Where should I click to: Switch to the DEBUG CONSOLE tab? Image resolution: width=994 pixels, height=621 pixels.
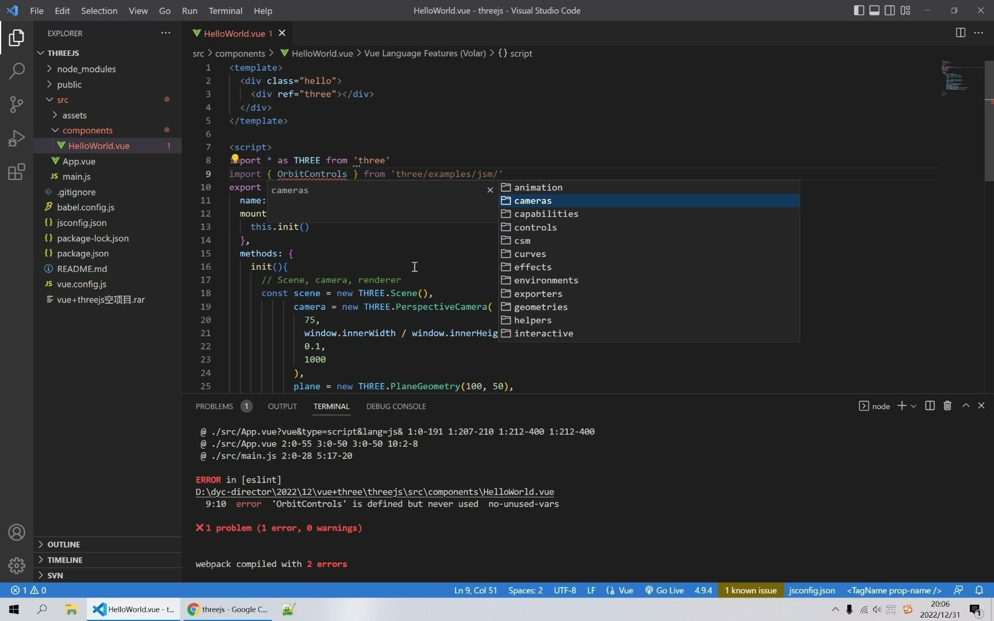[396, 406]
